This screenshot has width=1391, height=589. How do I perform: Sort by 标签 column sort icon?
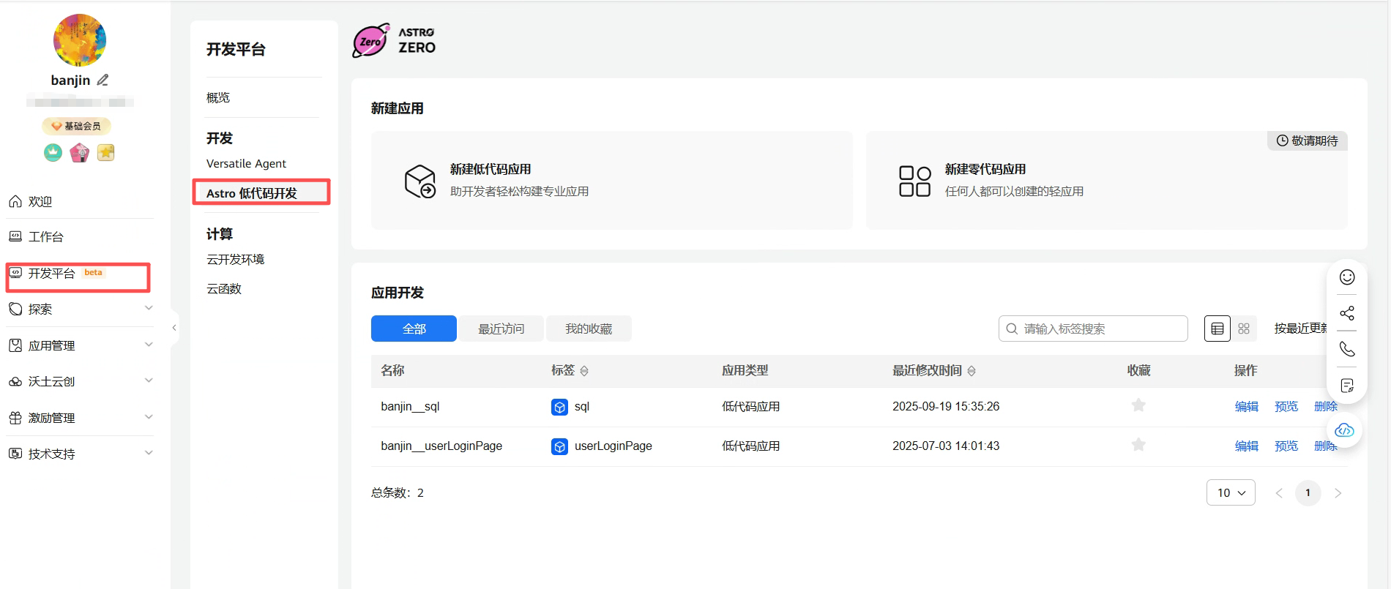pyautogui.click(x=584, y=371)
